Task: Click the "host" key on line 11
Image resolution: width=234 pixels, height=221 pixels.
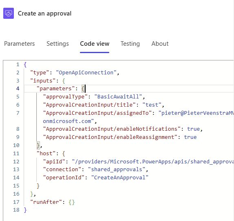Action: pos(46,154)
